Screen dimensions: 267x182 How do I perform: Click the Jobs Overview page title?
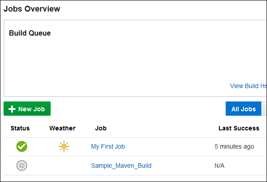pyautogui.click(x=32, y=9)
